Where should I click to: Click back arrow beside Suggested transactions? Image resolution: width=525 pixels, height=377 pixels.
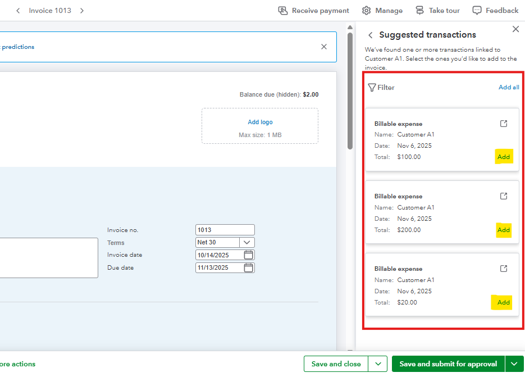coord(371,35)
